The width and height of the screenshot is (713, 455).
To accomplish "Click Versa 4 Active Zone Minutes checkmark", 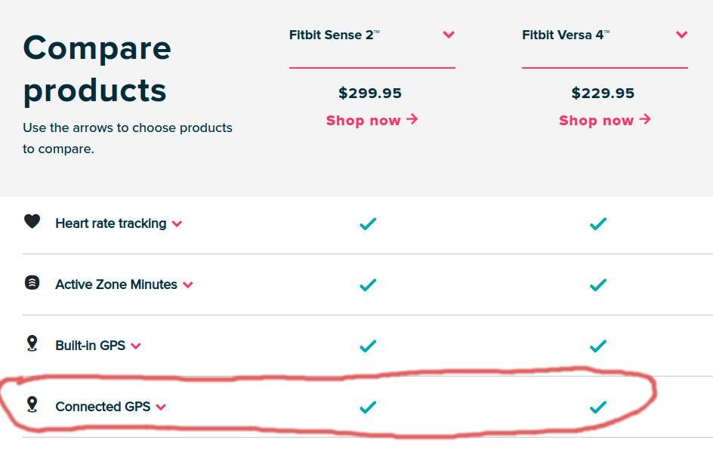I will click(598, 284).
